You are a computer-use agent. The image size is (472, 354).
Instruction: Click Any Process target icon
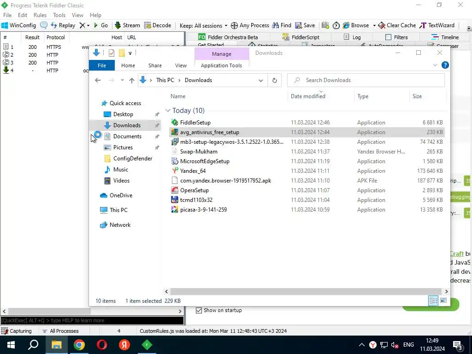(250, 25)
